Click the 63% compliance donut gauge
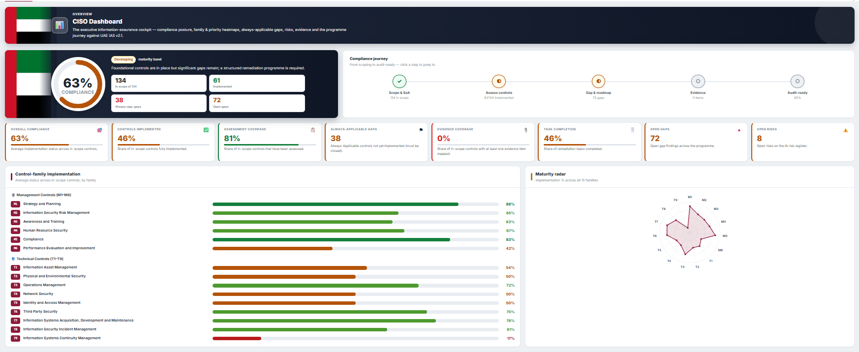This screenshot has height=352, width=859. [x=78, y=84]
